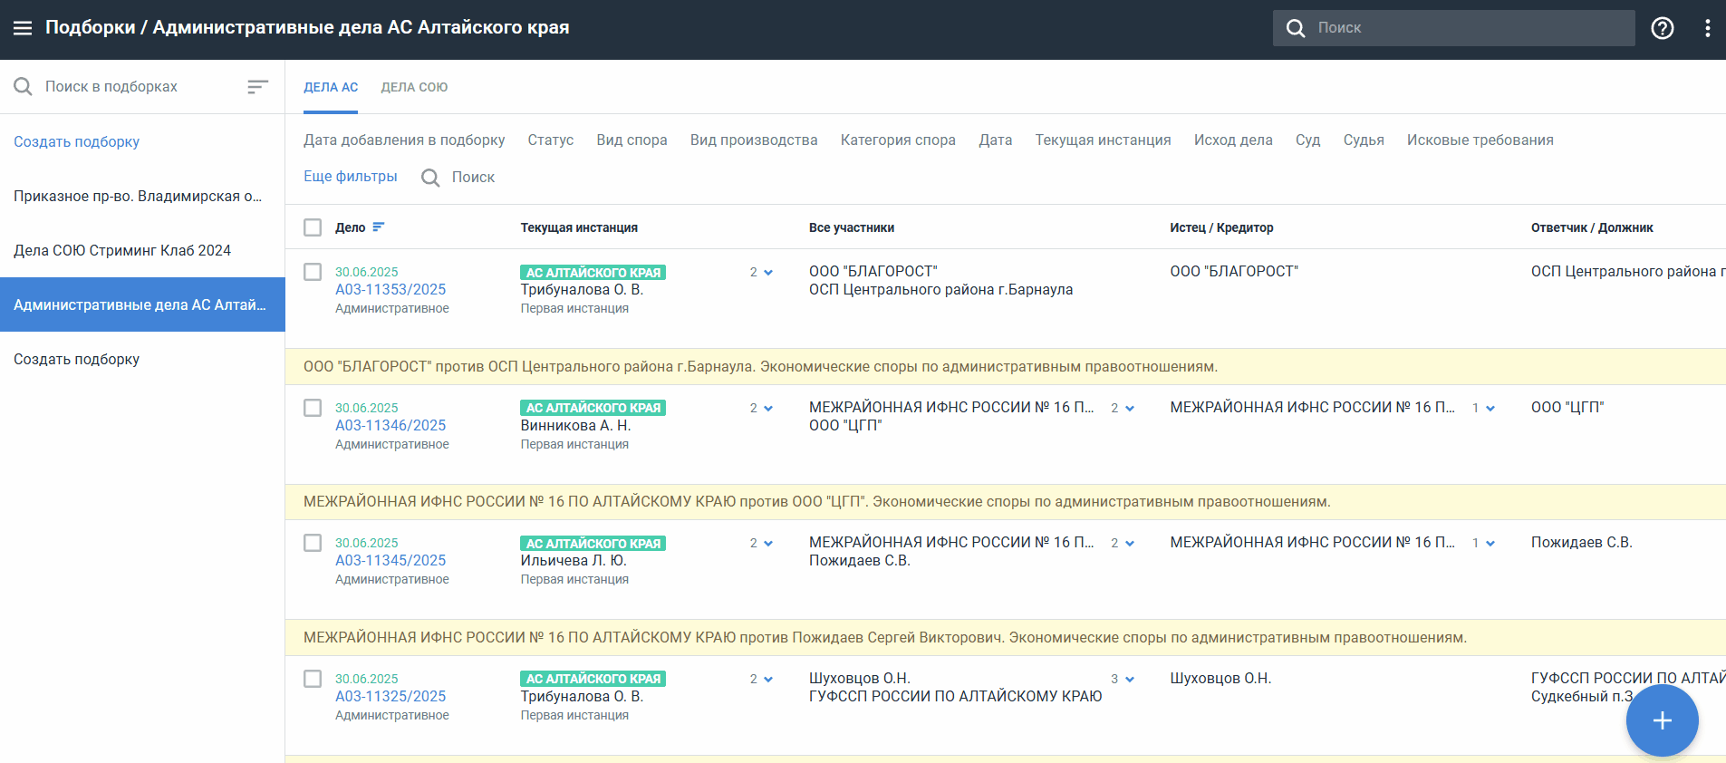The image size is (1726, 763).
Task: Select Административные дела АС Алтай collection
Action: pos(142,304)
